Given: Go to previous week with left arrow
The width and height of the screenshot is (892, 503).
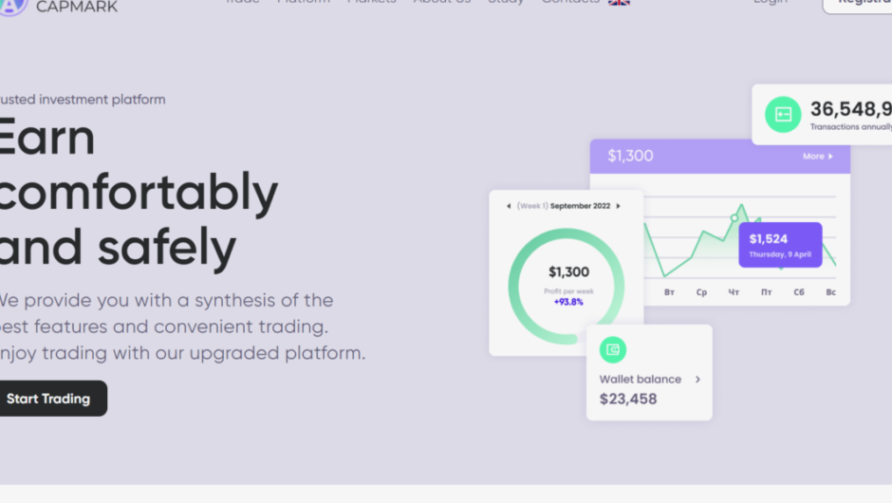Looking at the screenshot, I should 508,206.
